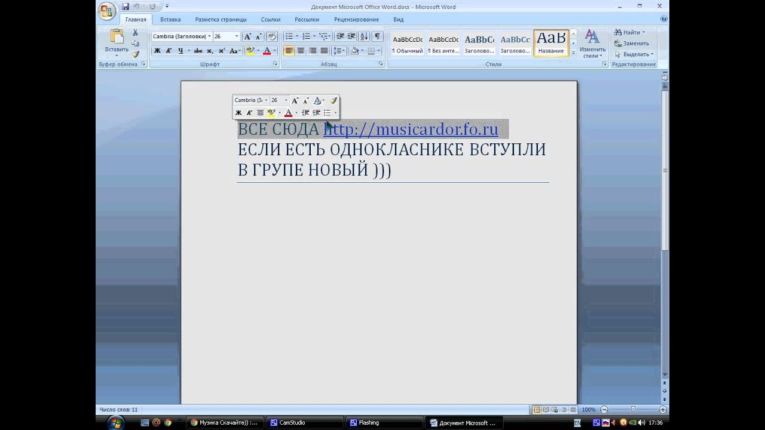765x430 pixels.
Task: Click ribbon Increase Indent icon
Action: [x=351, y=36]
